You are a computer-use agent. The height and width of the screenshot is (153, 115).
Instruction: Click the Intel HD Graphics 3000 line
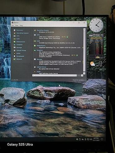(50, 54)
